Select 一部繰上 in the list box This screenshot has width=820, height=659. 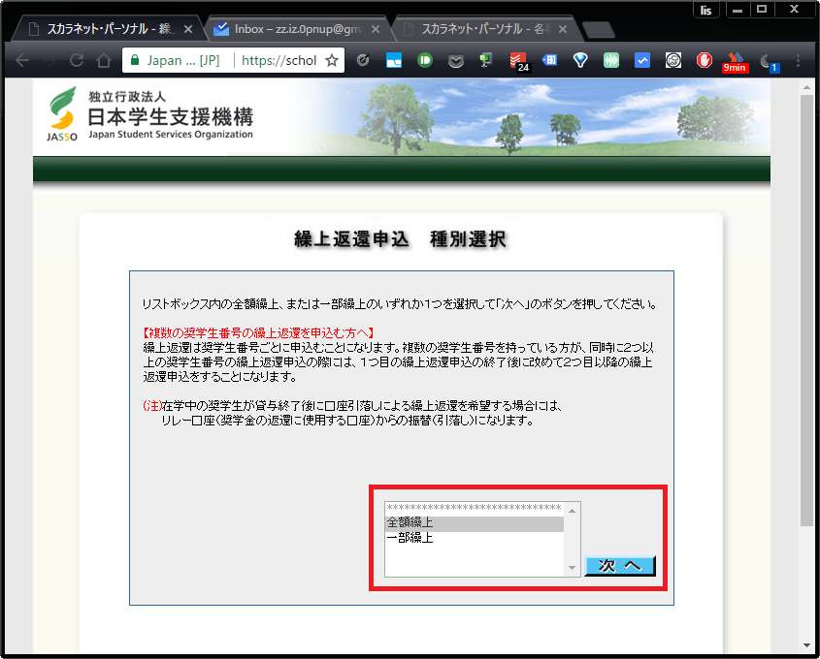[x=474, y=538]
